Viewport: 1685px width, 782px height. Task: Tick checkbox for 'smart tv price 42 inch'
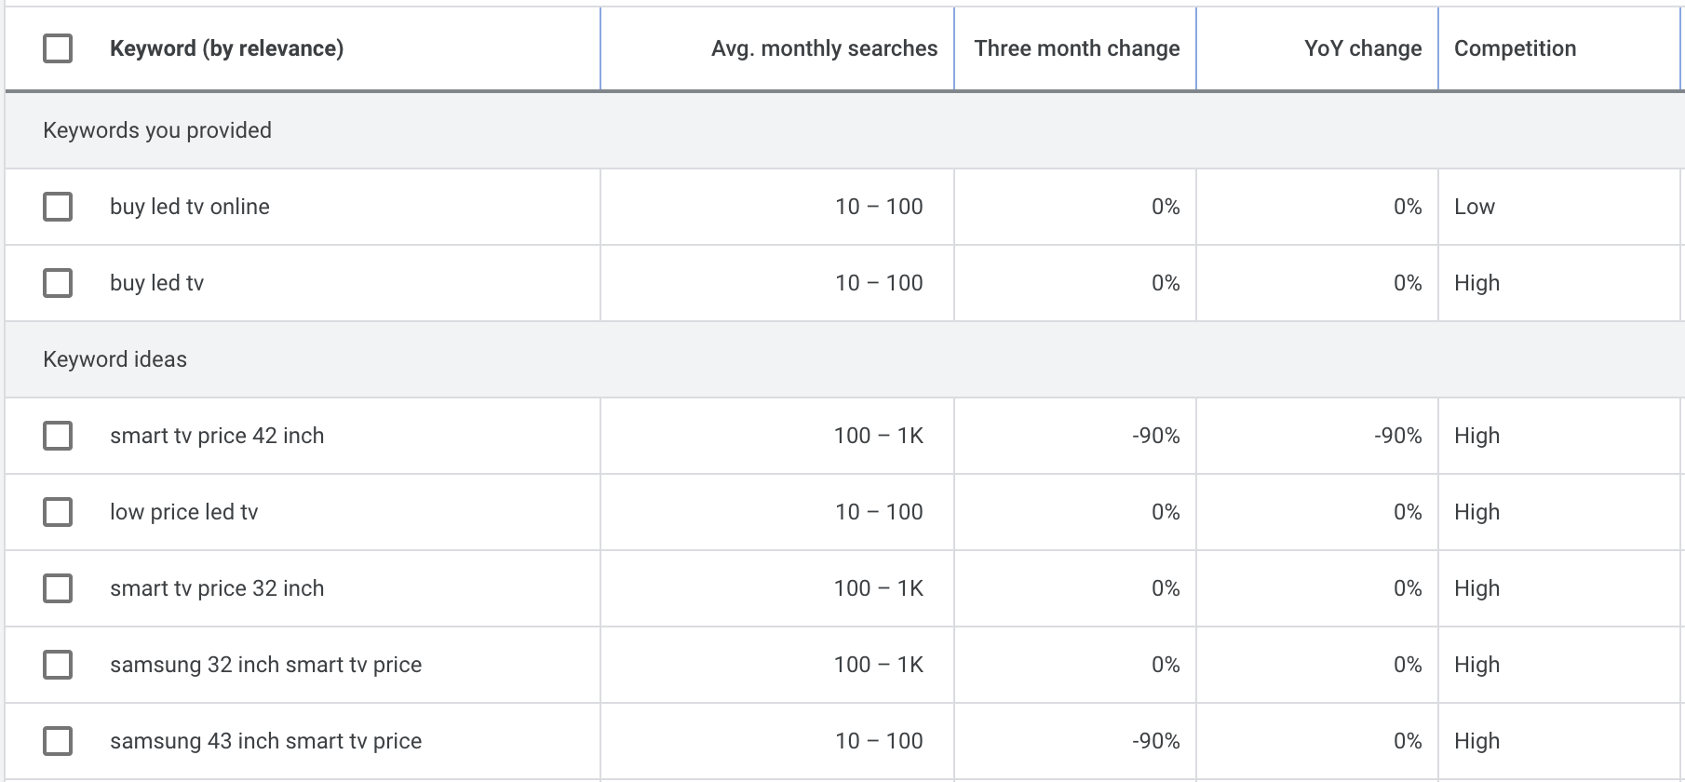pos(58,436)
